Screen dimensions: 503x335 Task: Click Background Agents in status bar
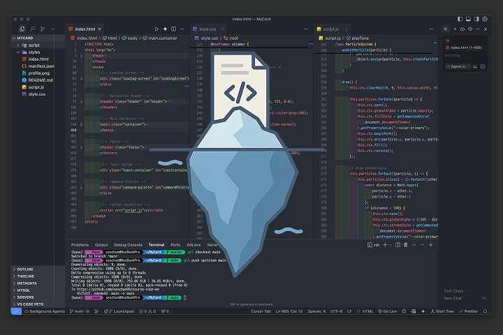(x=45, y=311)
